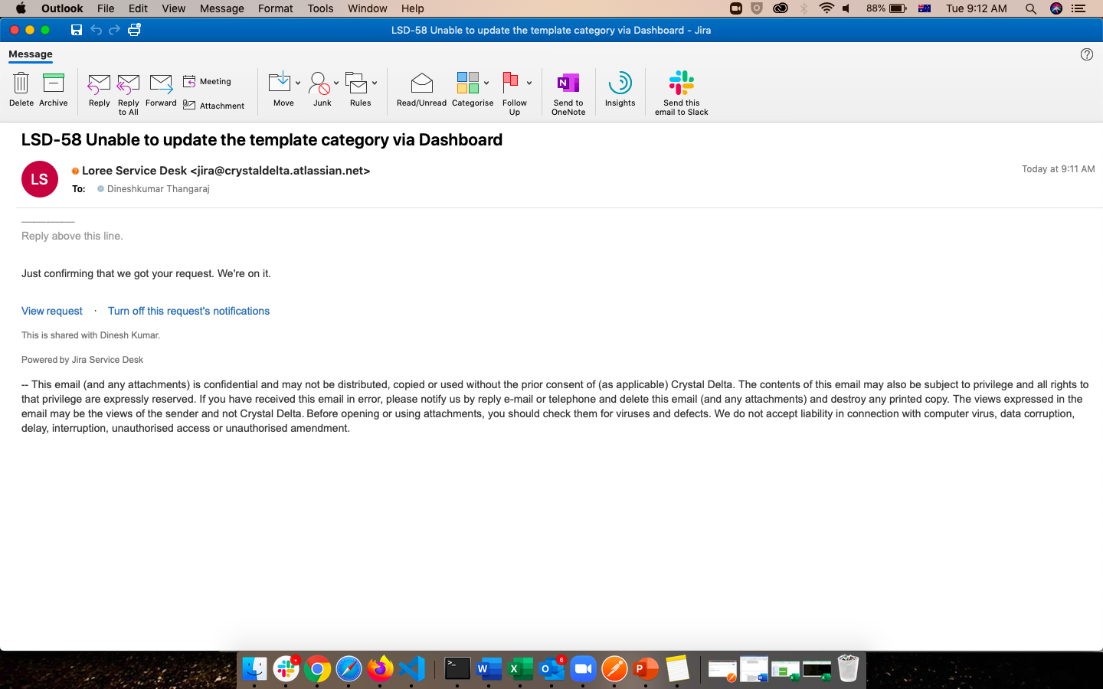Reply to the Loree Service Desk email
Screen dimensions: 1103x689
99,90
